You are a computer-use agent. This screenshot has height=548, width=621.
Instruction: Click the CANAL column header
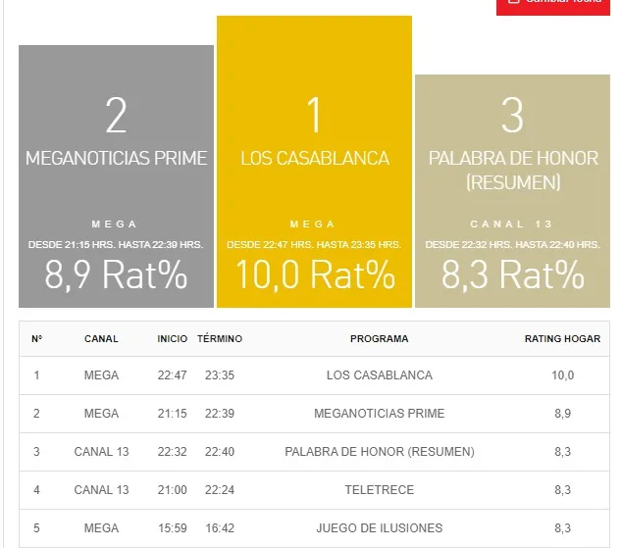tap(101, 338)
